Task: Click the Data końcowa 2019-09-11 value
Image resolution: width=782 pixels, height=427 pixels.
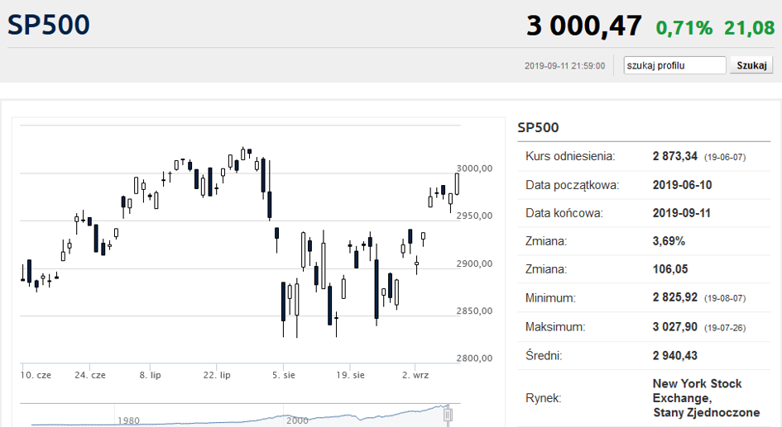Action: tap(682, 213)
